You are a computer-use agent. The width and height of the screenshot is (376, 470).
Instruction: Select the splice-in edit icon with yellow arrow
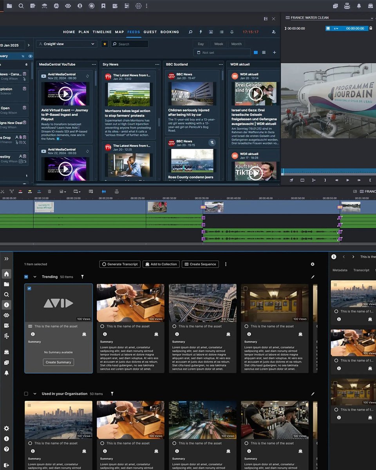[x=30, y=191]
